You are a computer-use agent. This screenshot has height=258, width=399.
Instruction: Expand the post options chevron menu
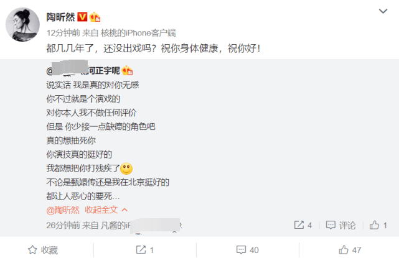point(383,11)
